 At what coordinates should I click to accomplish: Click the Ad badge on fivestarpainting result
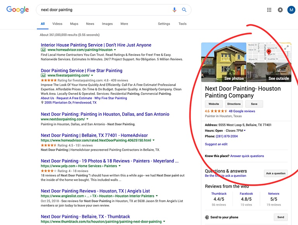coord(43,75)
